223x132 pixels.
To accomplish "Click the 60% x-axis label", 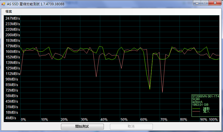I will click(144, 120).
